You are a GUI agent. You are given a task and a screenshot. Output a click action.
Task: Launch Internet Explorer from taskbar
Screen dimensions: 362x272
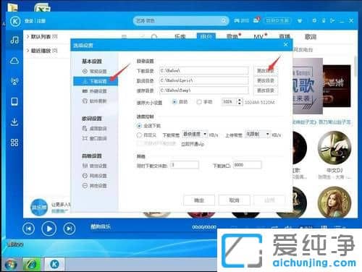click(31, 265)
